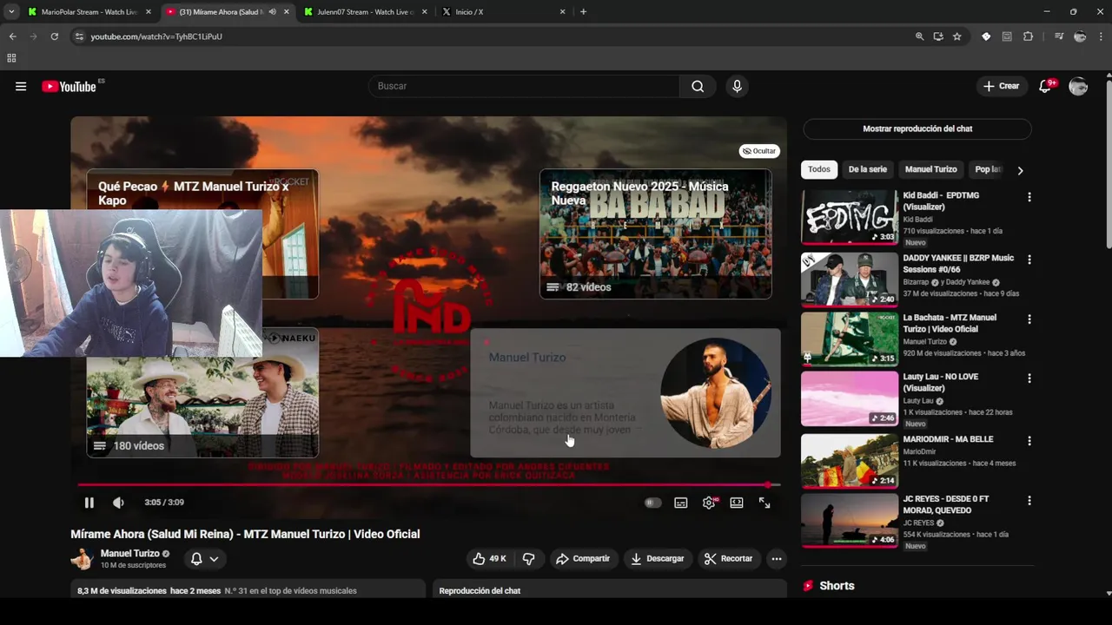Screen dimensions: 1112x625
Task: Open the browser media control icon
Action: (x=1058, y=36)
